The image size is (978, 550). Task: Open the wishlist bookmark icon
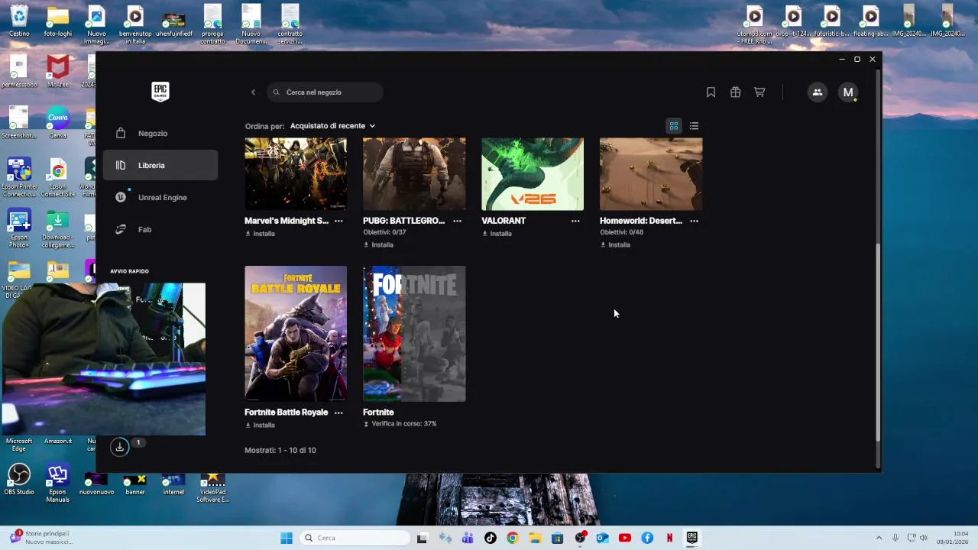point(711,92)
